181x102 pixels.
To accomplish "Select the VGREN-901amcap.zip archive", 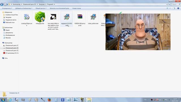I will (x=80, y=19).
